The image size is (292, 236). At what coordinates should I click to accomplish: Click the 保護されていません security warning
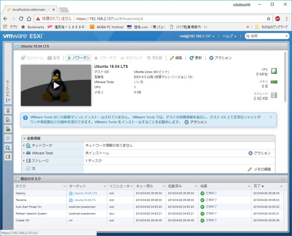(54, 19)
